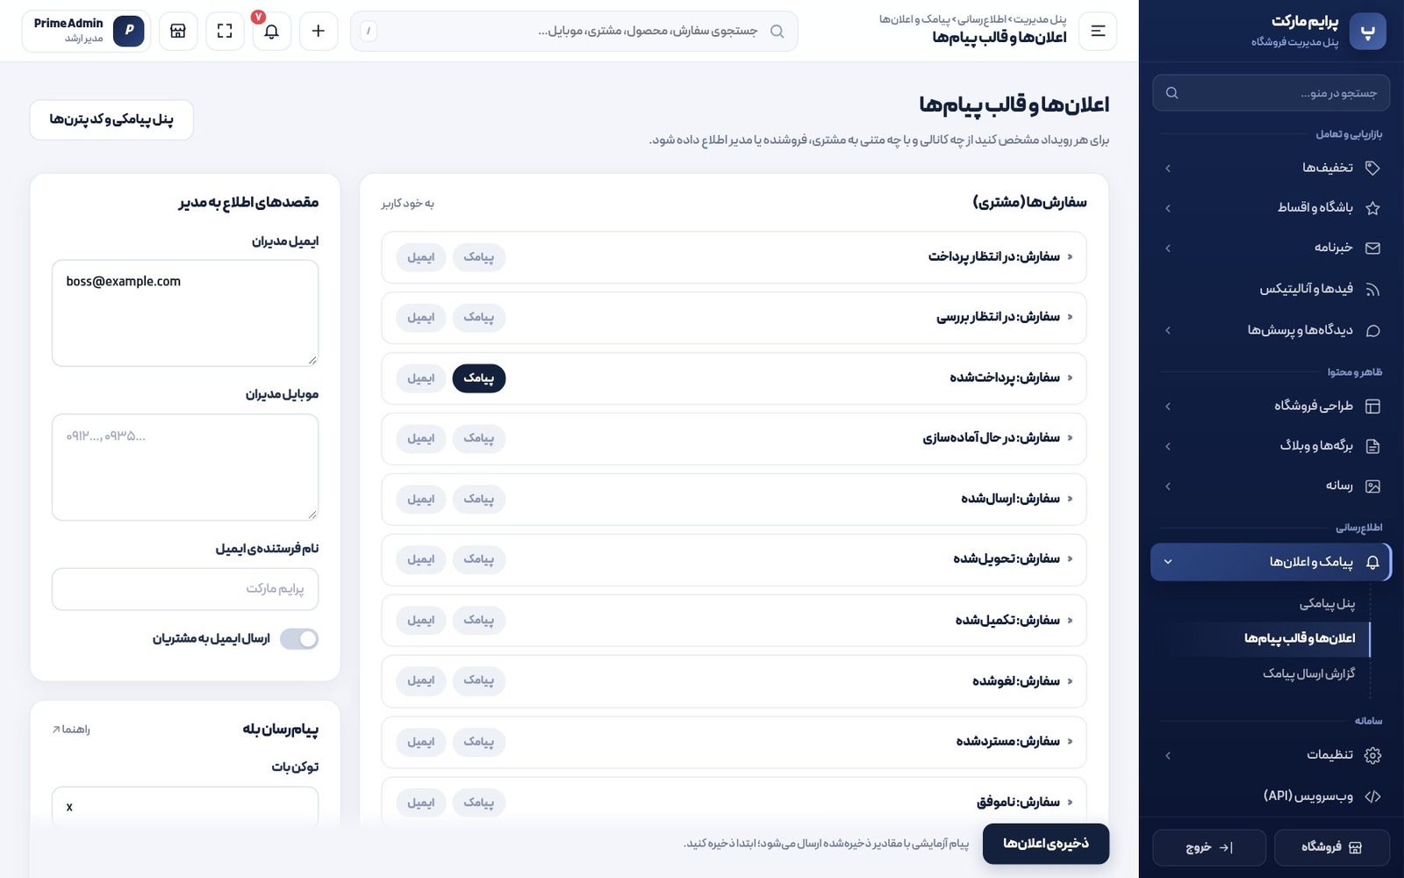Toggle پیامک for سفارش: پرداخت‌شده
Screen dimensions: 1404x878
pyautogui.click(x=479, y=378)
